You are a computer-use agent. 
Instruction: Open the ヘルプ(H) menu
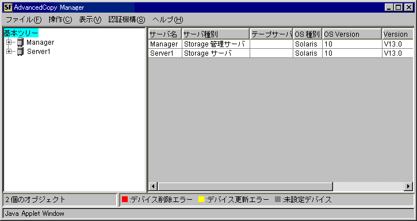[x=168, y=20]
